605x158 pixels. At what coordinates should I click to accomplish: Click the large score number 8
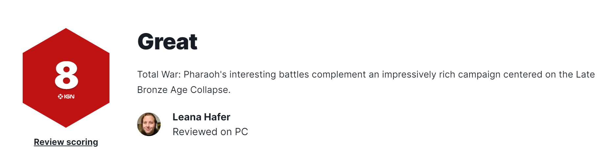(x=66, y=75)
